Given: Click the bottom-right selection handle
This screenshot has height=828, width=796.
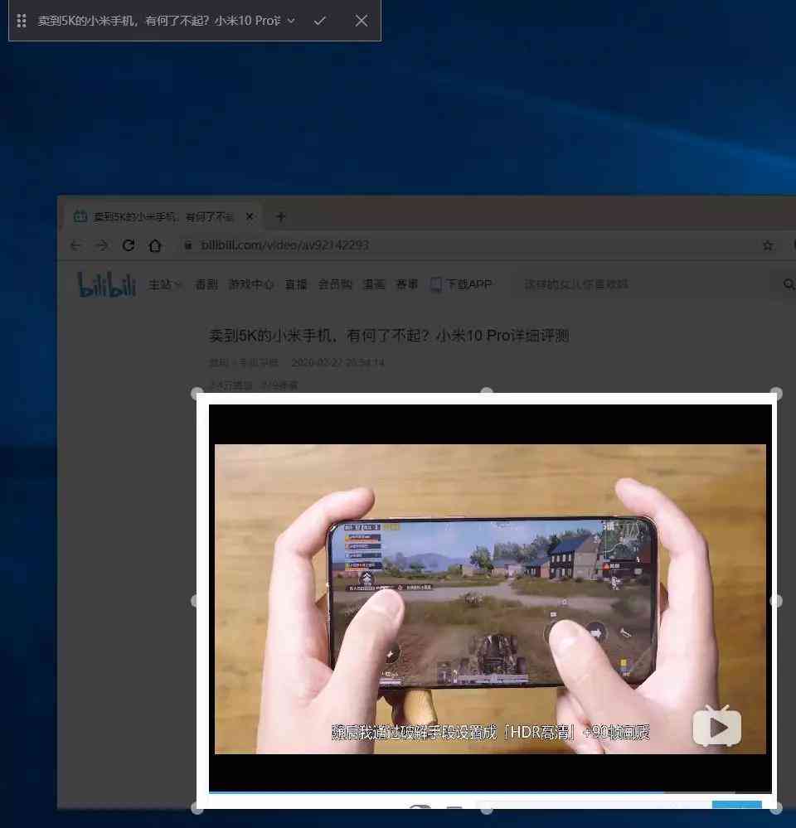Looking at the screenshot, I should tap(776, 808).
